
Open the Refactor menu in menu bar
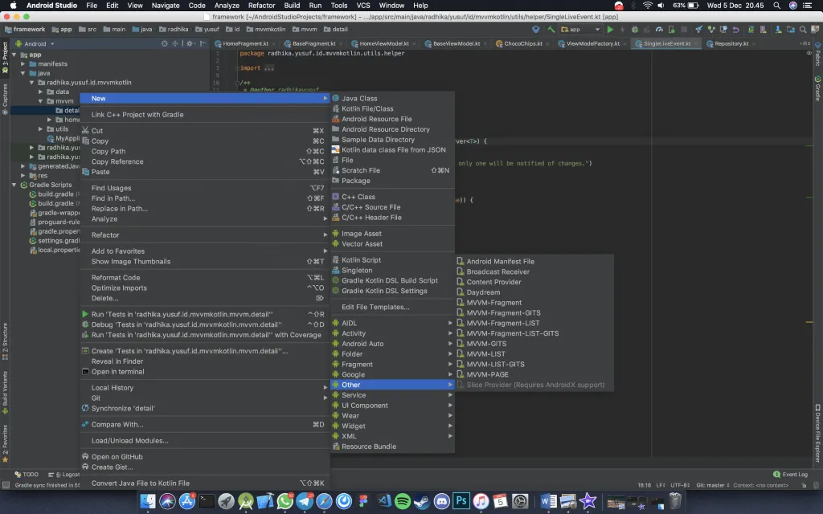(261, 6)
